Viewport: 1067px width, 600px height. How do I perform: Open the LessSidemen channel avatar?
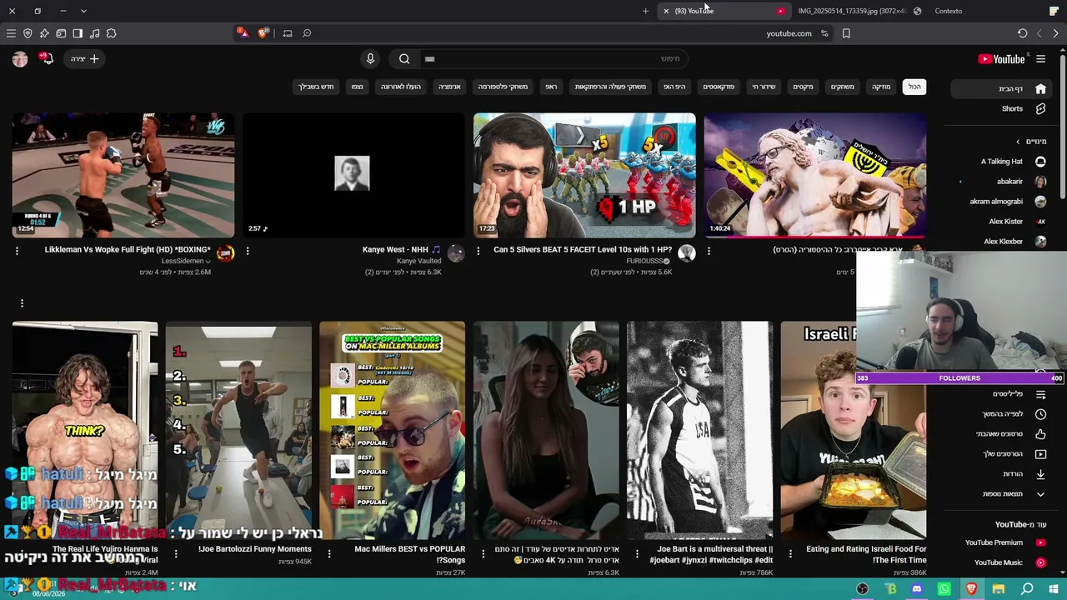226,253
